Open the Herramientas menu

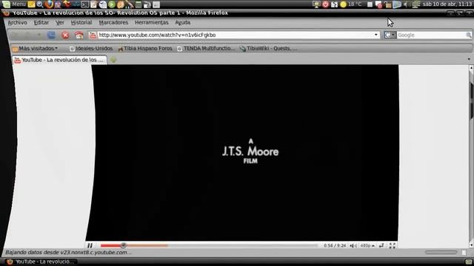[x=151, y=23]
